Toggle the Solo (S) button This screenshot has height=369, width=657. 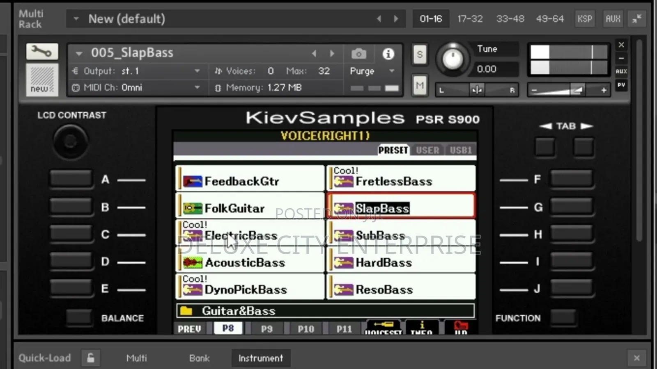[x=419, y=54]
